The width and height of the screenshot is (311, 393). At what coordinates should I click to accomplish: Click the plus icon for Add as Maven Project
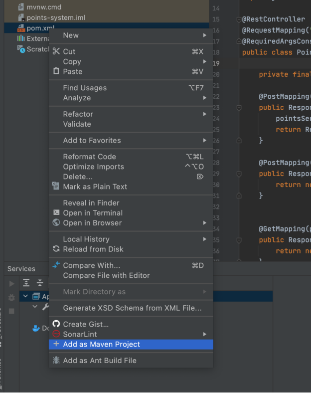56,344
